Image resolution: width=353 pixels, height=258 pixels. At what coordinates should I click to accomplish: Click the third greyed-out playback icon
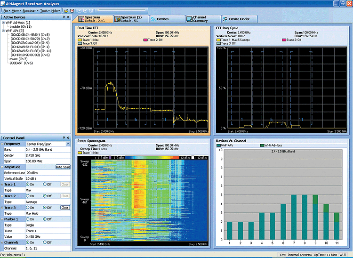click(x=91, y=10)
